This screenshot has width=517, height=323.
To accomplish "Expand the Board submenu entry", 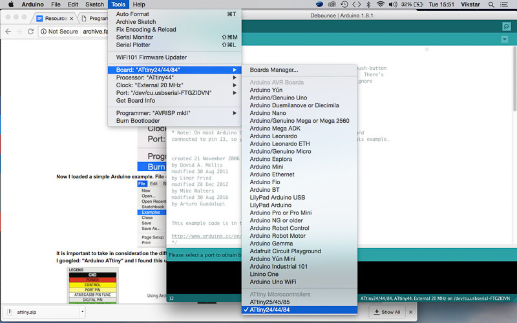I will point(174,70).
